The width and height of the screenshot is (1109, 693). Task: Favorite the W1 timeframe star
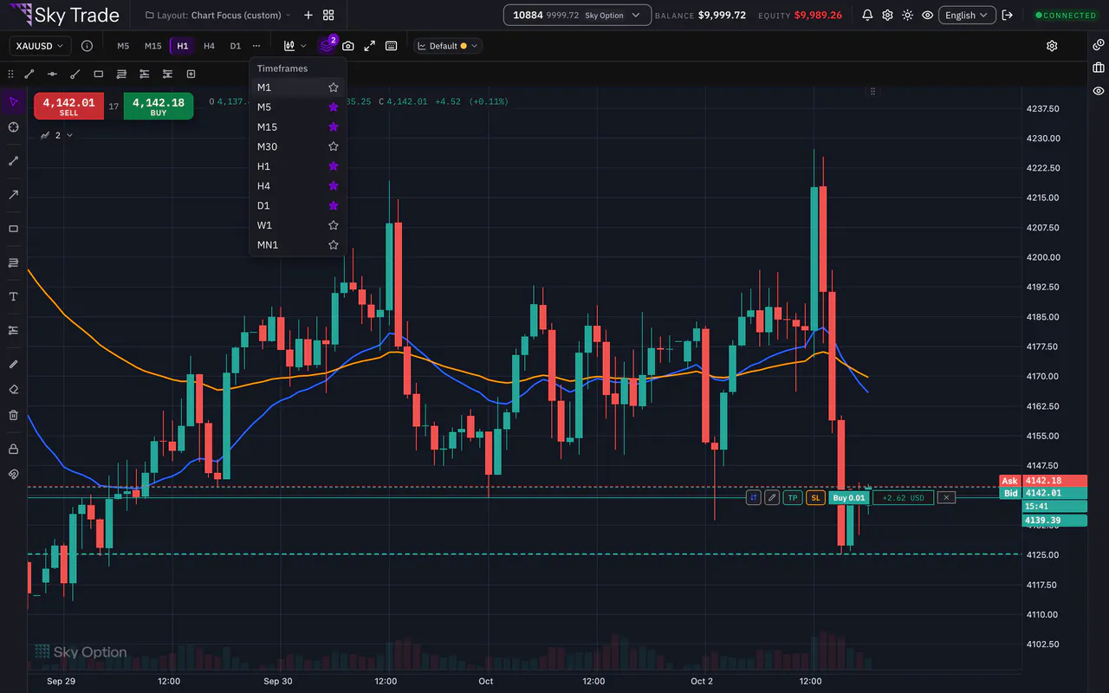click(x=333, y=225)
